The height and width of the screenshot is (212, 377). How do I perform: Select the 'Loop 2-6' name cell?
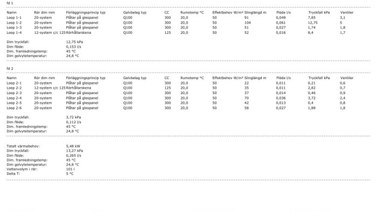click(14, 108)
